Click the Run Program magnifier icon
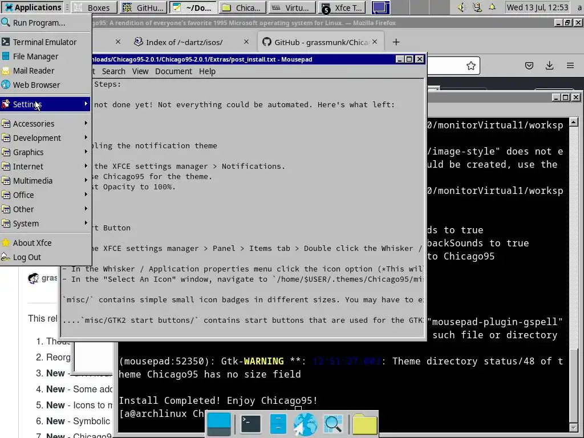This screenshot has height=438, width=584. pyautogui.click(x=6, y=23)
